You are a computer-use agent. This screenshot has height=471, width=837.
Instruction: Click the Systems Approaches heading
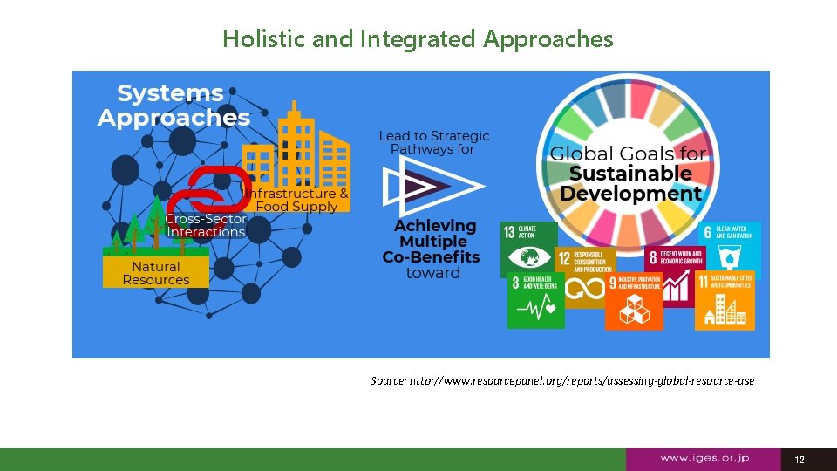174,106
